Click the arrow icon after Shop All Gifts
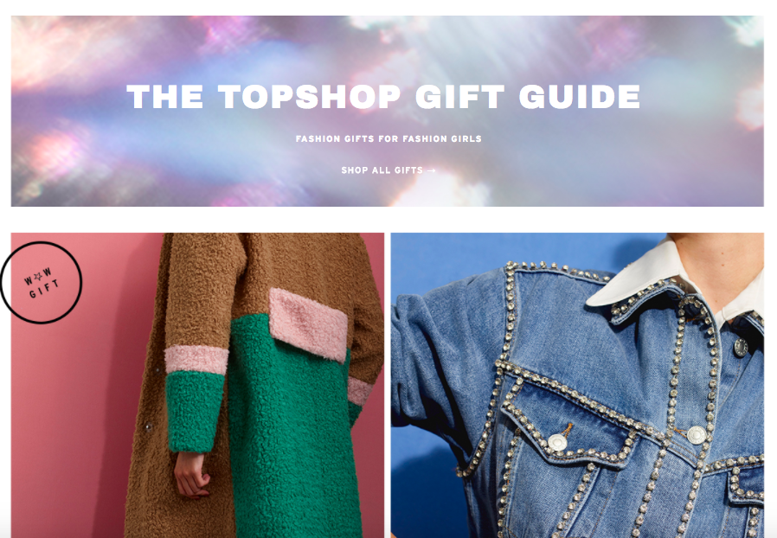This screenshot has height=538, width=777. pos(431,170)
